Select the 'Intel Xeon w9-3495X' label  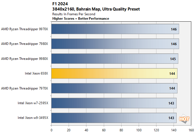pyautogui.click(x=33, y=118)
